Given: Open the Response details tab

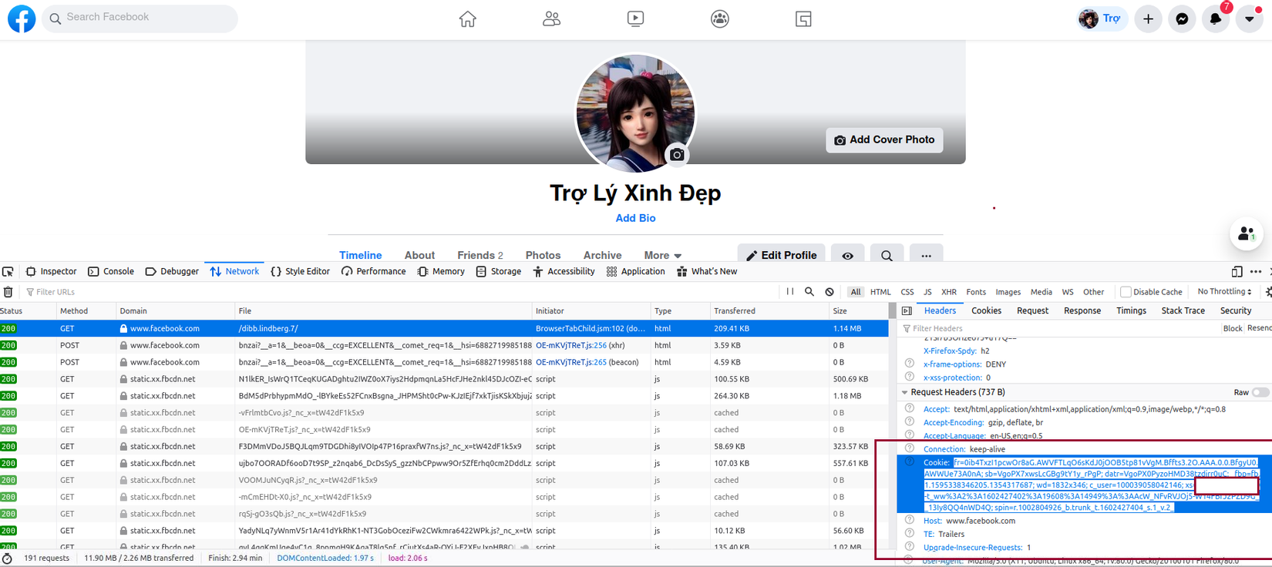Looking at the screenshot, I should click(x=1082, y=311).
